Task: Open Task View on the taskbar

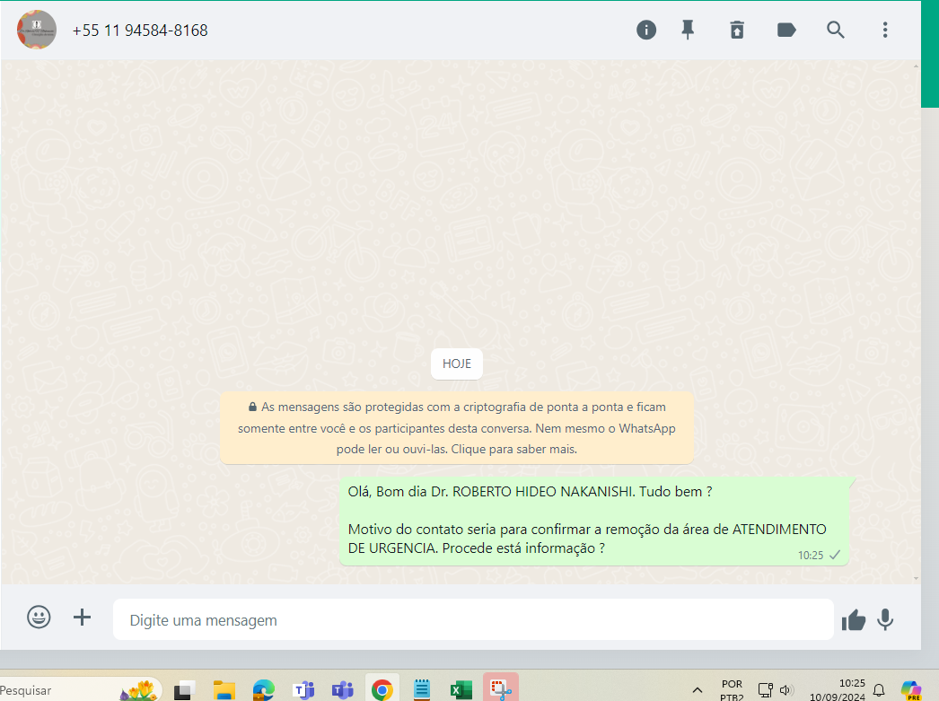Action: click(x=185, y=690)
